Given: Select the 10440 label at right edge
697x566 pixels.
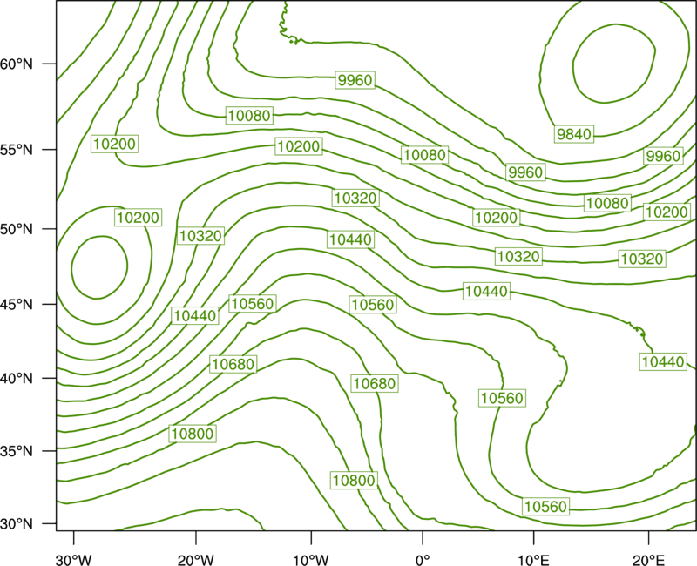Looking at the screenshot, I should pos(663,361).
